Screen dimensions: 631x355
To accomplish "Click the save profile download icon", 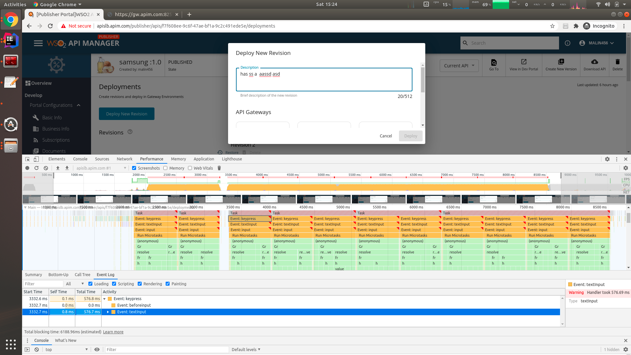I will (67, 168).
